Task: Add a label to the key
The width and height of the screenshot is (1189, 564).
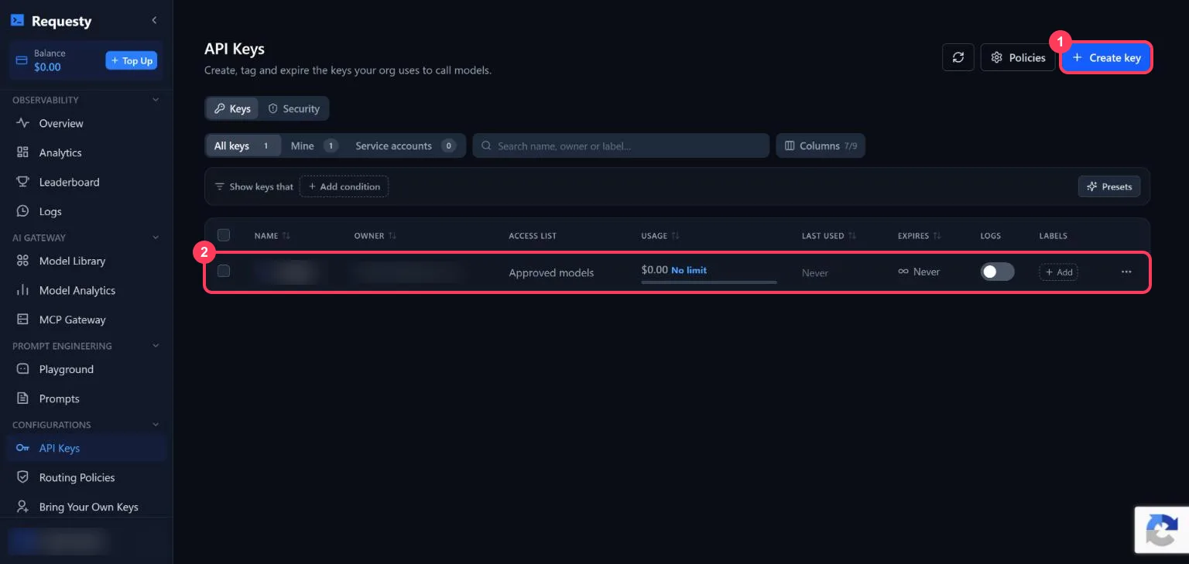Action: (x=1058, y=272)
